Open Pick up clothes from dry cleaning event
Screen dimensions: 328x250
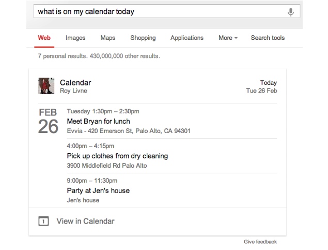[x=117, y=156]
